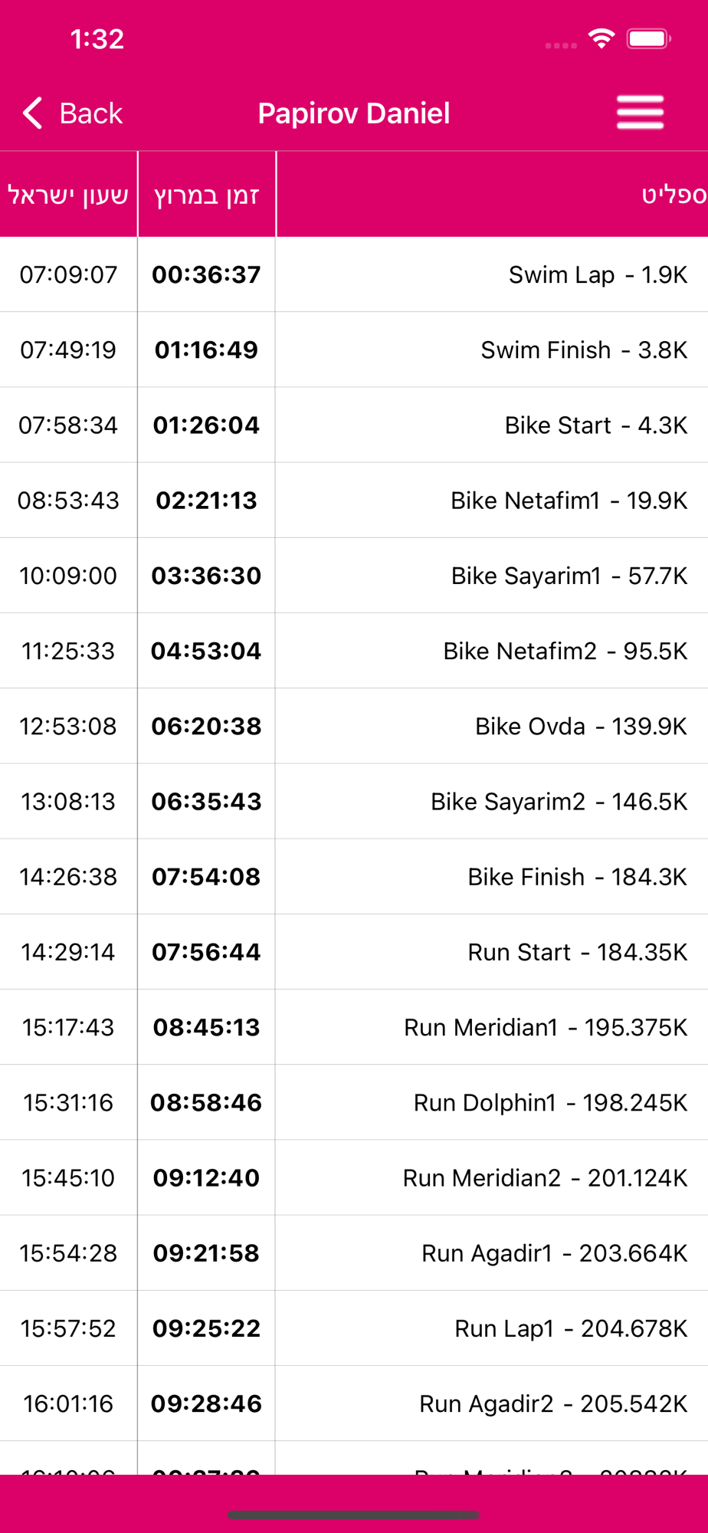Select the Run Start - 184.35K row
The width and height of the screenshot is (708, 1533).
point(577,951)
